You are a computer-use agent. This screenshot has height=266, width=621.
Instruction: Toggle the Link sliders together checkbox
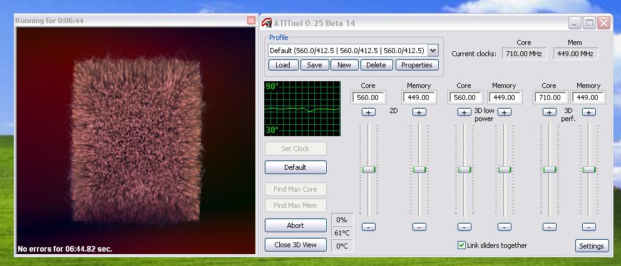point(462,245)
